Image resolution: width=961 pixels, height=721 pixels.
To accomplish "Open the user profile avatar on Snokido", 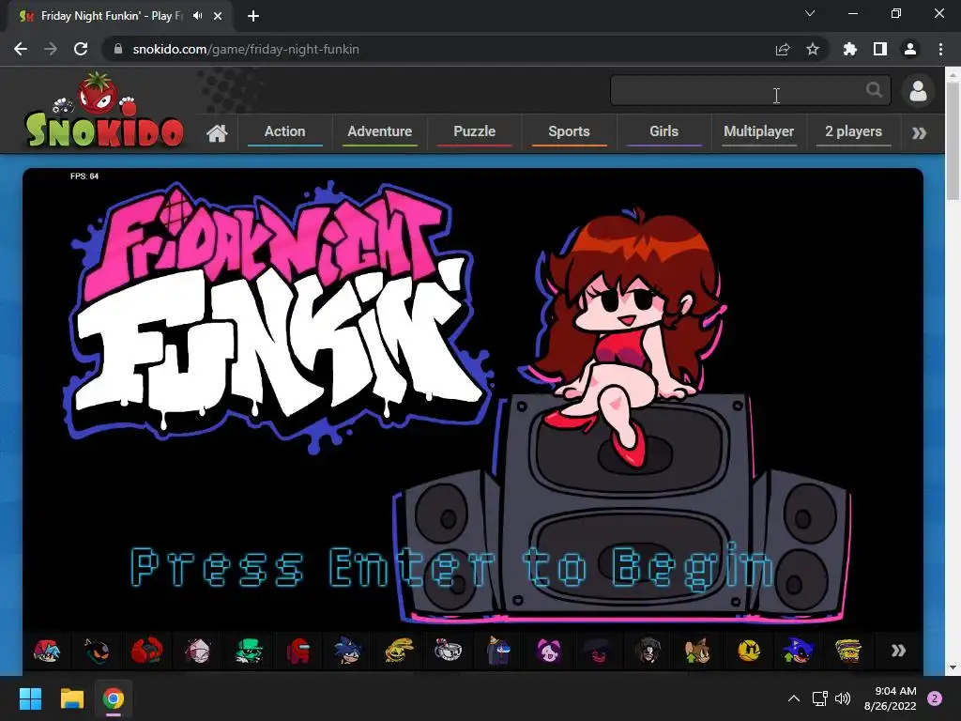I will pos(918,91).
